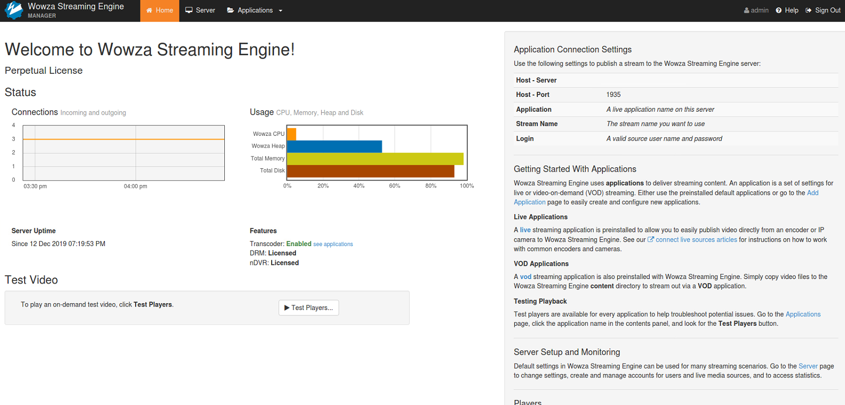Open the Help menu item

pos(787,10)
